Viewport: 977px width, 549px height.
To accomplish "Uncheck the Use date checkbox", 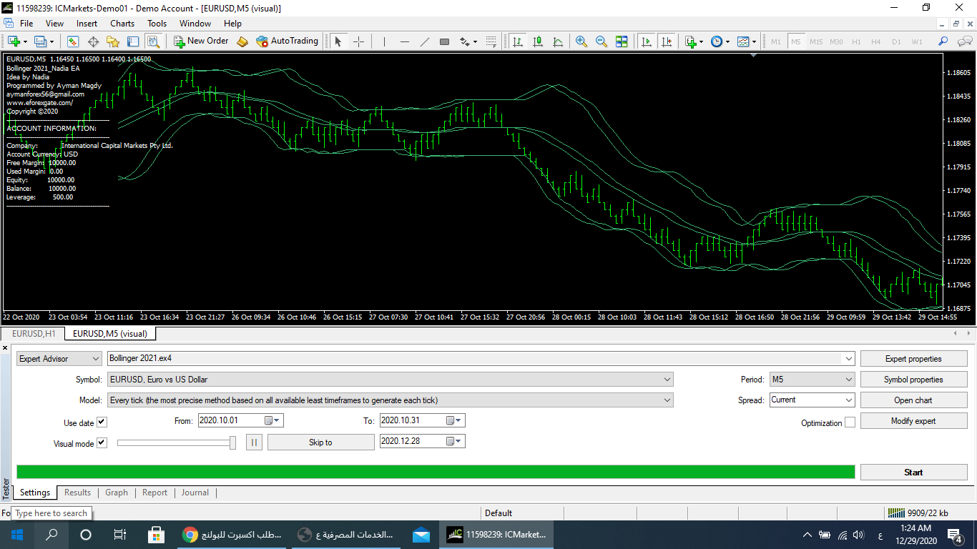I will coord(102,422).
